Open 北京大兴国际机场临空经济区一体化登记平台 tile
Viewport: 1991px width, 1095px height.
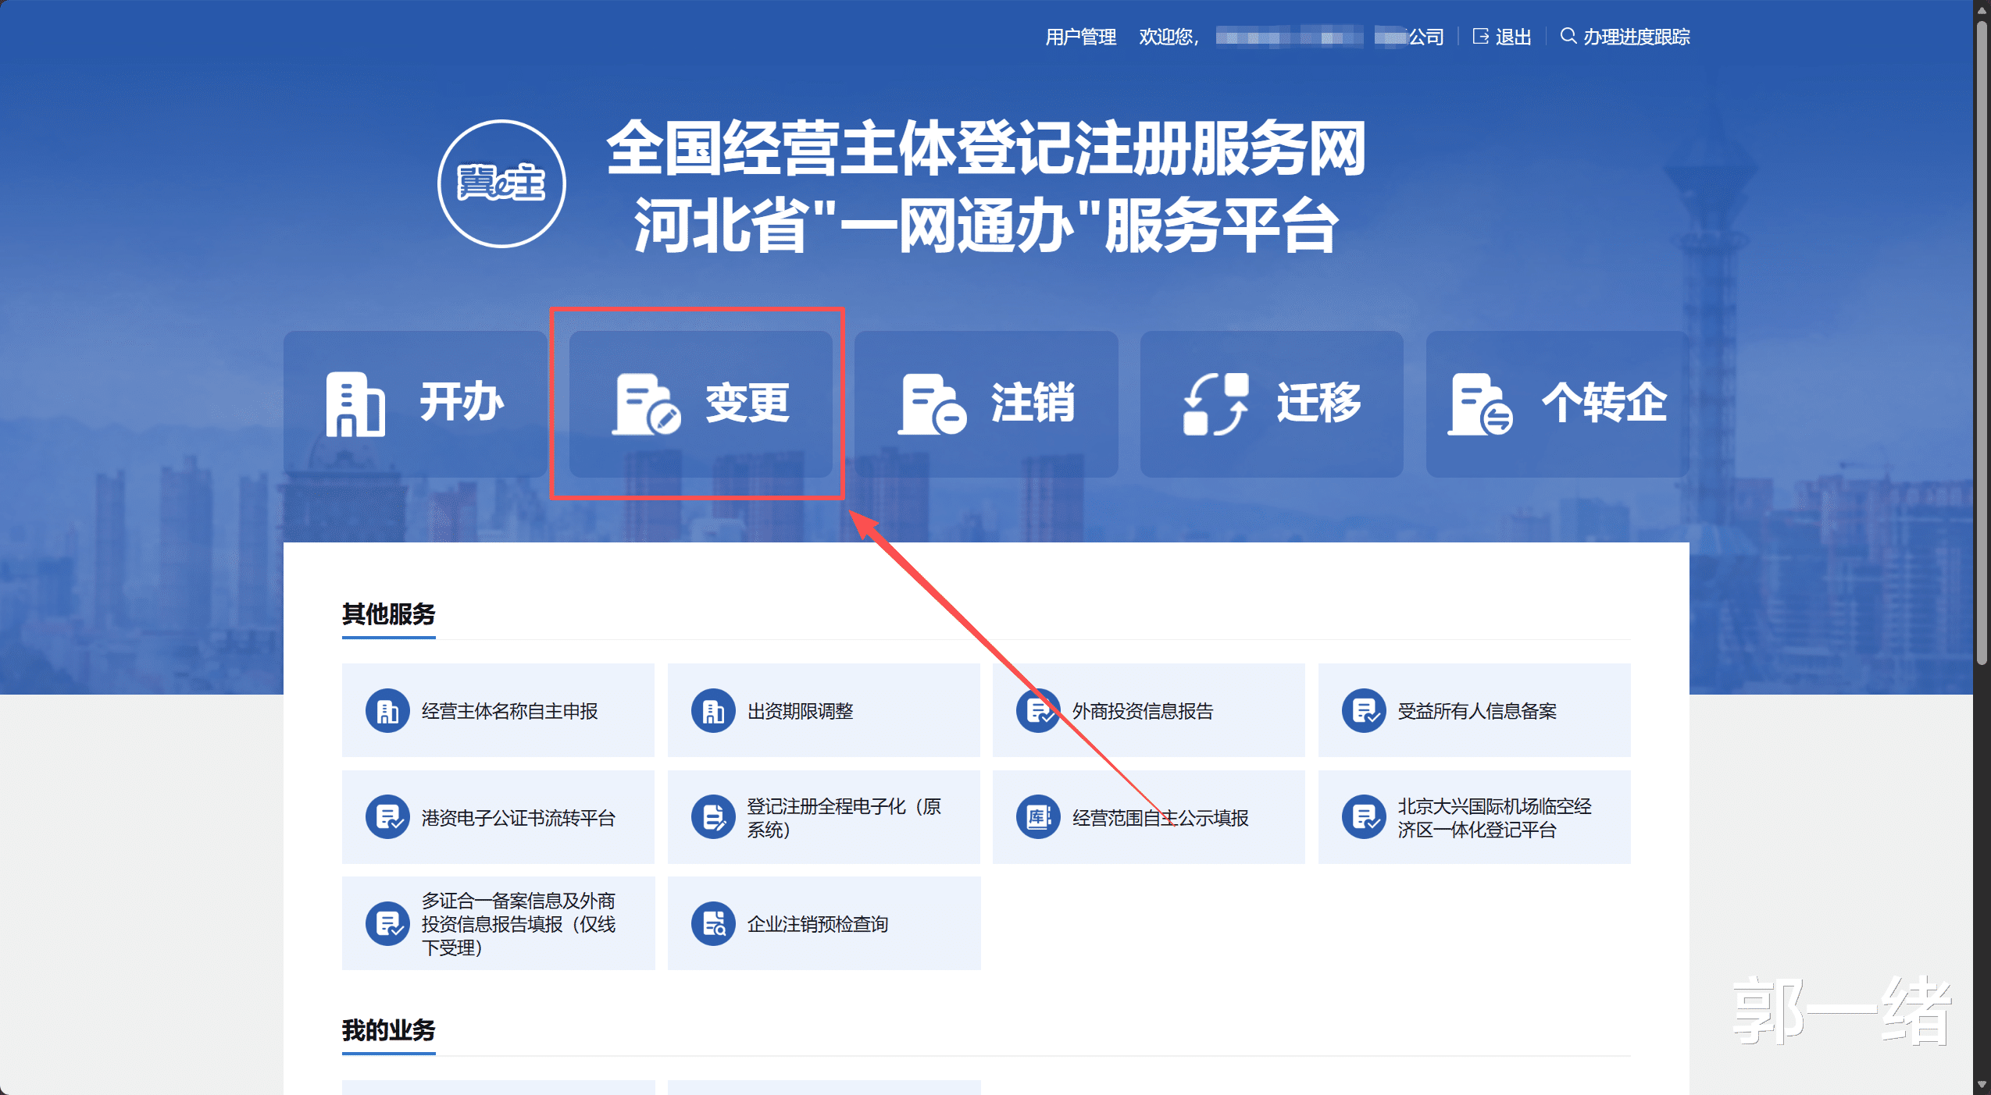click(1493, 817)
